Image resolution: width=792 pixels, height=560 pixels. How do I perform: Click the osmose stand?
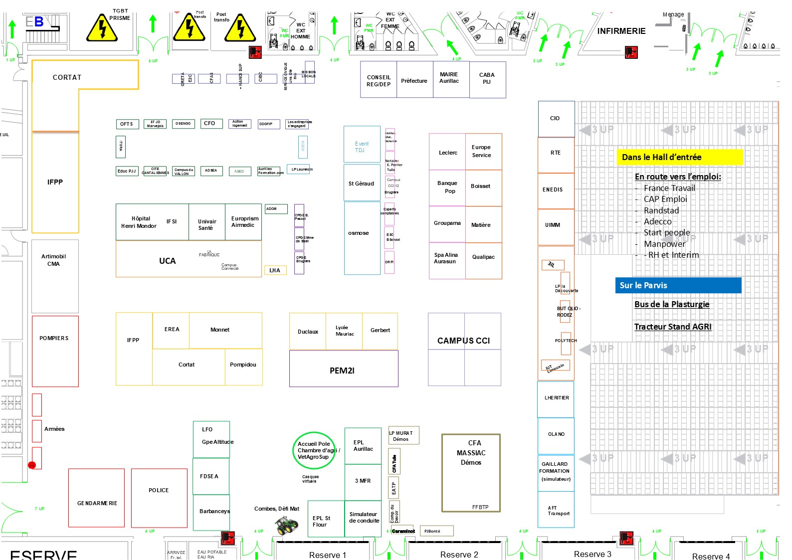point(362,238)
